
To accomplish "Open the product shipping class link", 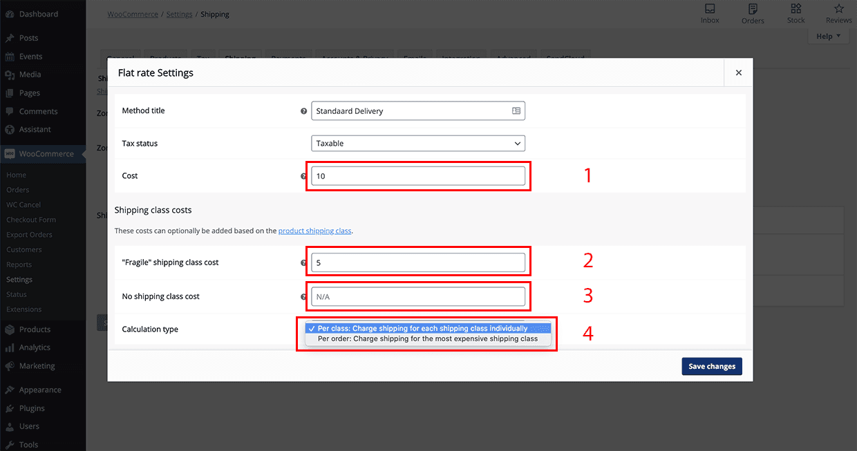I will tap(315, 231).
